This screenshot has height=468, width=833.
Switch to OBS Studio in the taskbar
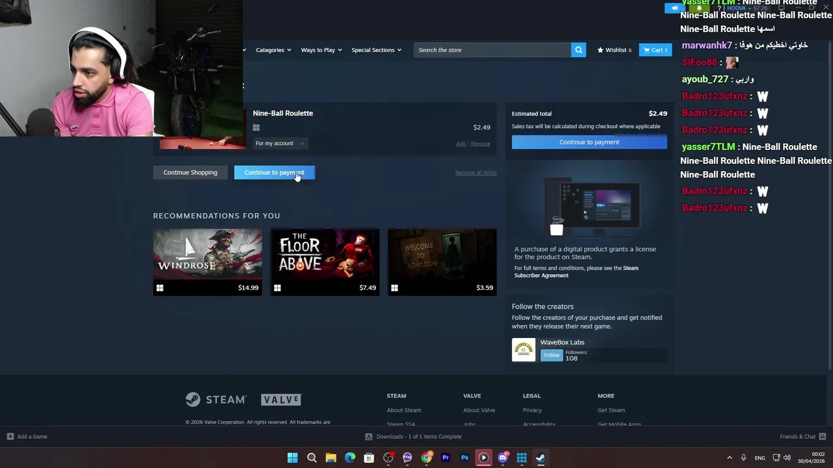388,458
